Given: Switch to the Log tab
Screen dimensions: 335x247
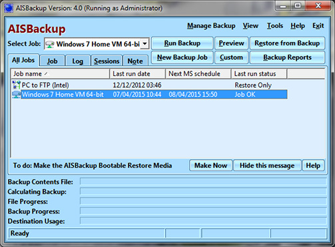Looking at the screenshot, I should click(x=77, y=61).
